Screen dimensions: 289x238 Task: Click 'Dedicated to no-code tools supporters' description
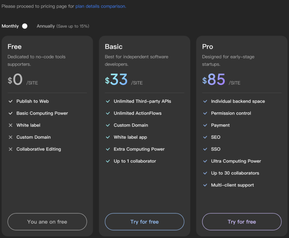(36, 60)
